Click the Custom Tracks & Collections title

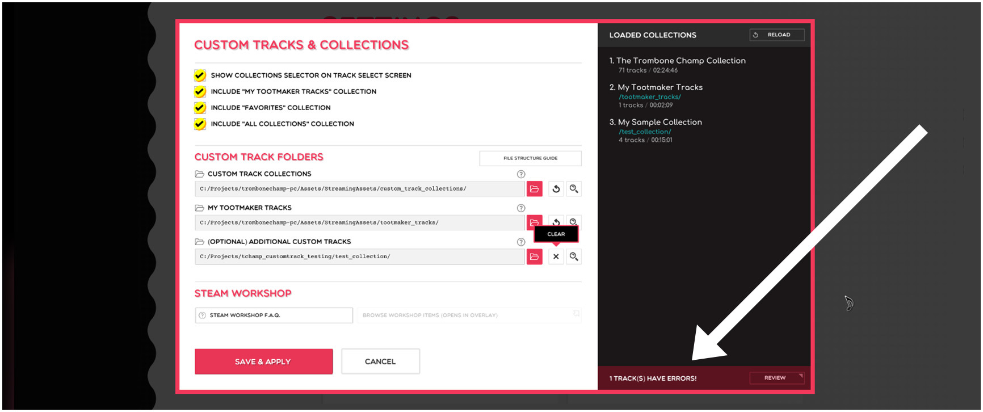301,45
